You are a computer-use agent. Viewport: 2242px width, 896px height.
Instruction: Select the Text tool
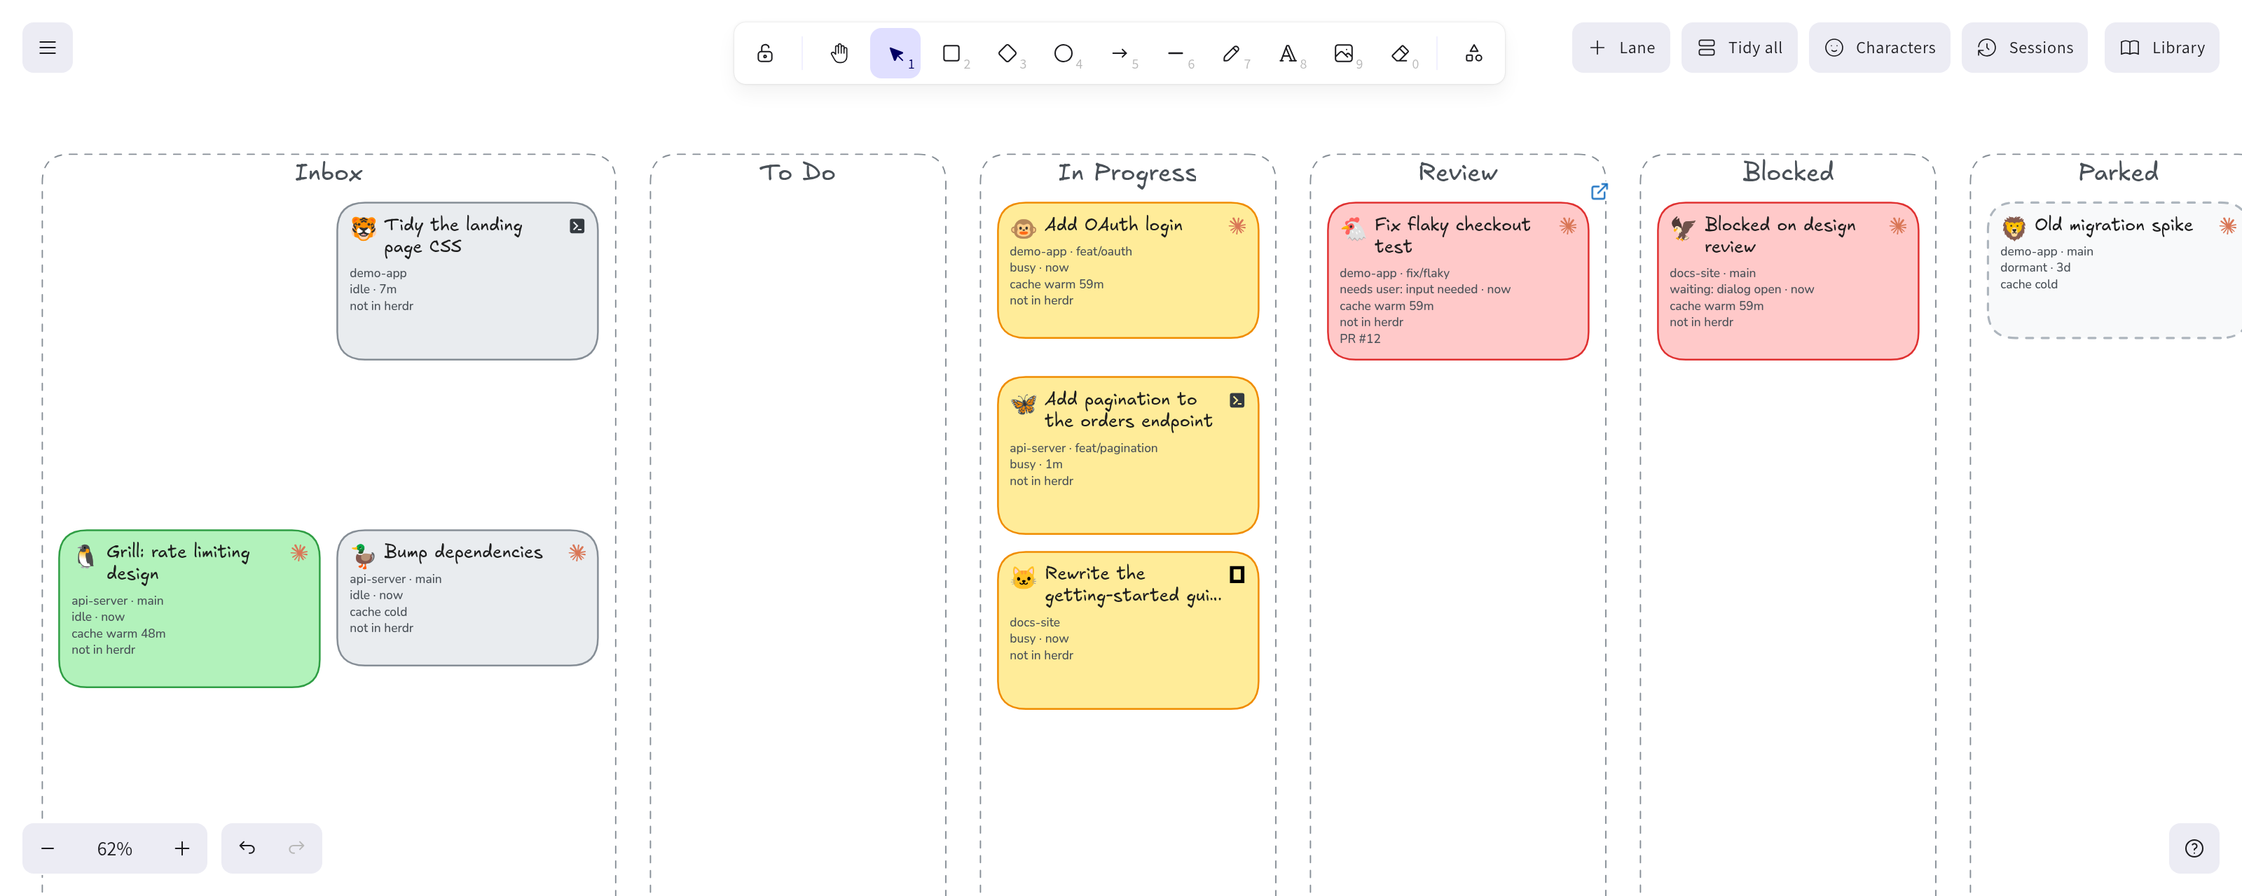1287,54
